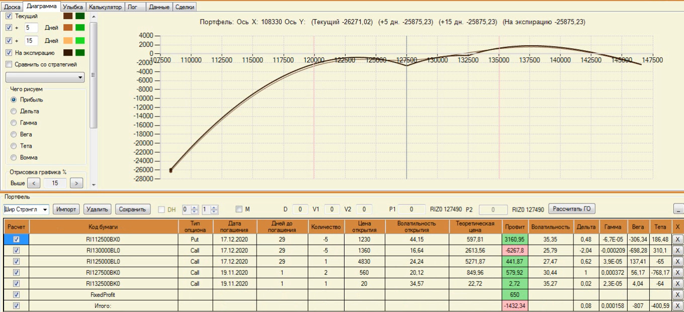Increase the Выше chart percent with right arrow
Image resolution: width=684 pixels, height=312 pixels.
76,183
